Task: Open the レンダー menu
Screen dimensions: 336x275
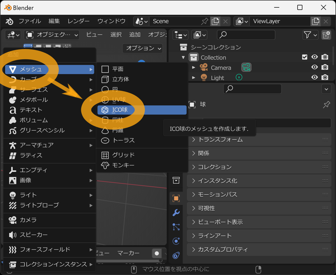Action: tap(78, 21)
